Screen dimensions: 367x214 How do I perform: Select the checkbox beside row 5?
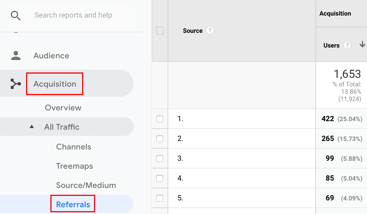tap(160, 198)
